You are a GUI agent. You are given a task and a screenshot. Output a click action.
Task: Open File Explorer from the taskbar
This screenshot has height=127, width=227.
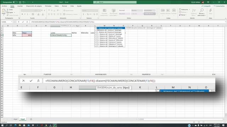(x=20, y=126)
